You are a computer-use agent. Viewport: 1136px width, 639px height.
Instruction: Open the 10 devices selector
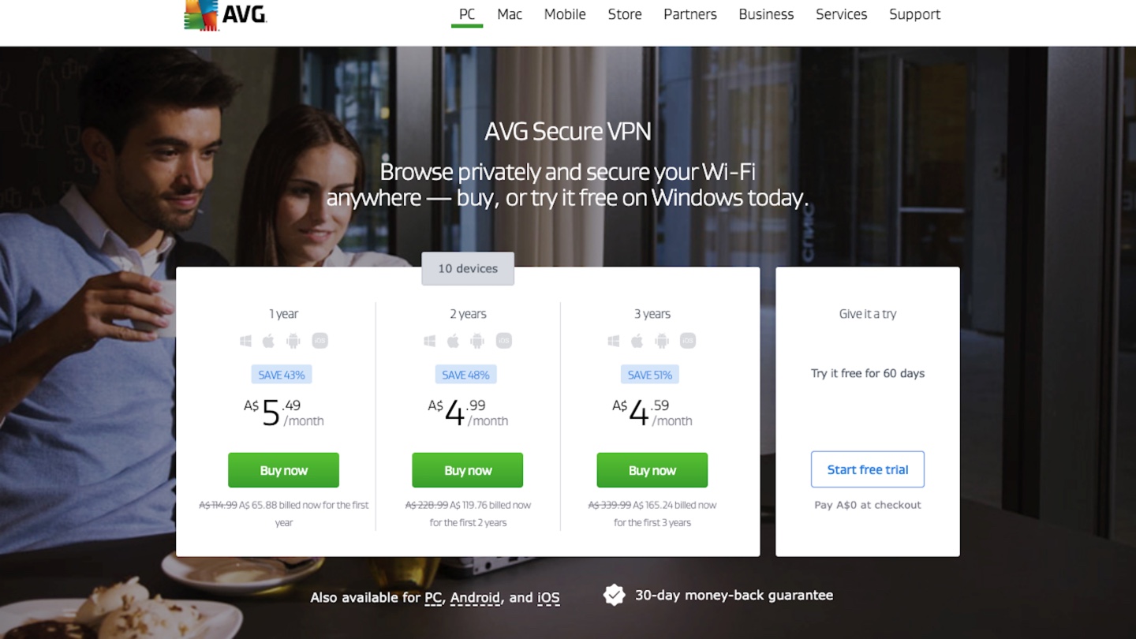pos(468,268)
